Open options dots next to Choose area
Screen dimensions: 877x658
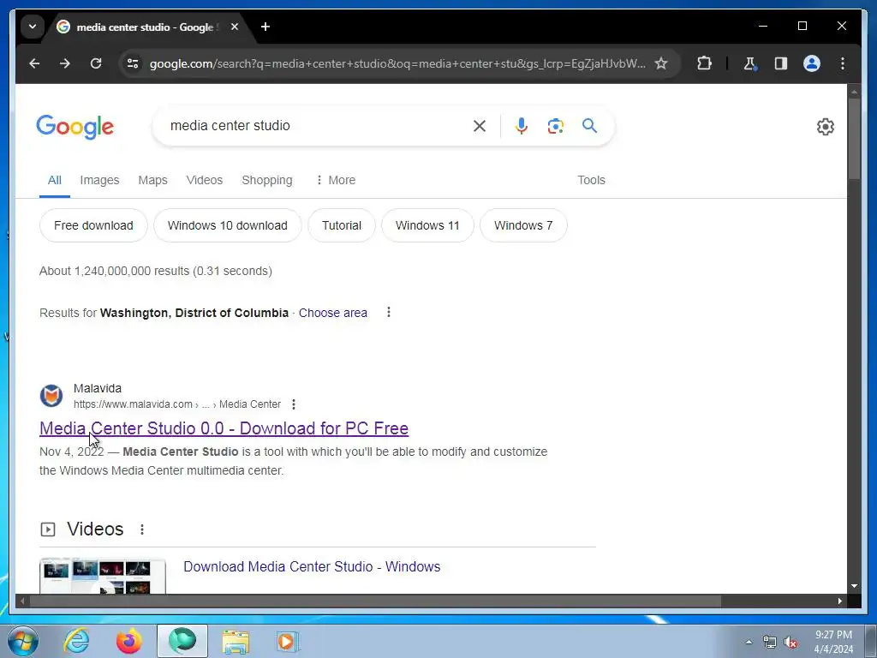pyautogui.click(x=389, y=312)
